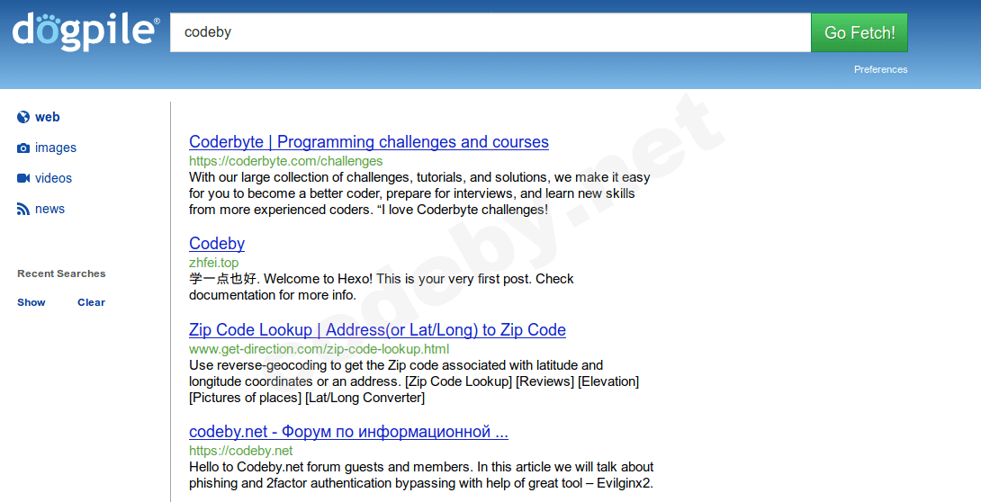Click the Recent Searches heading
981x502 pixels.
[x=61, y=273]
